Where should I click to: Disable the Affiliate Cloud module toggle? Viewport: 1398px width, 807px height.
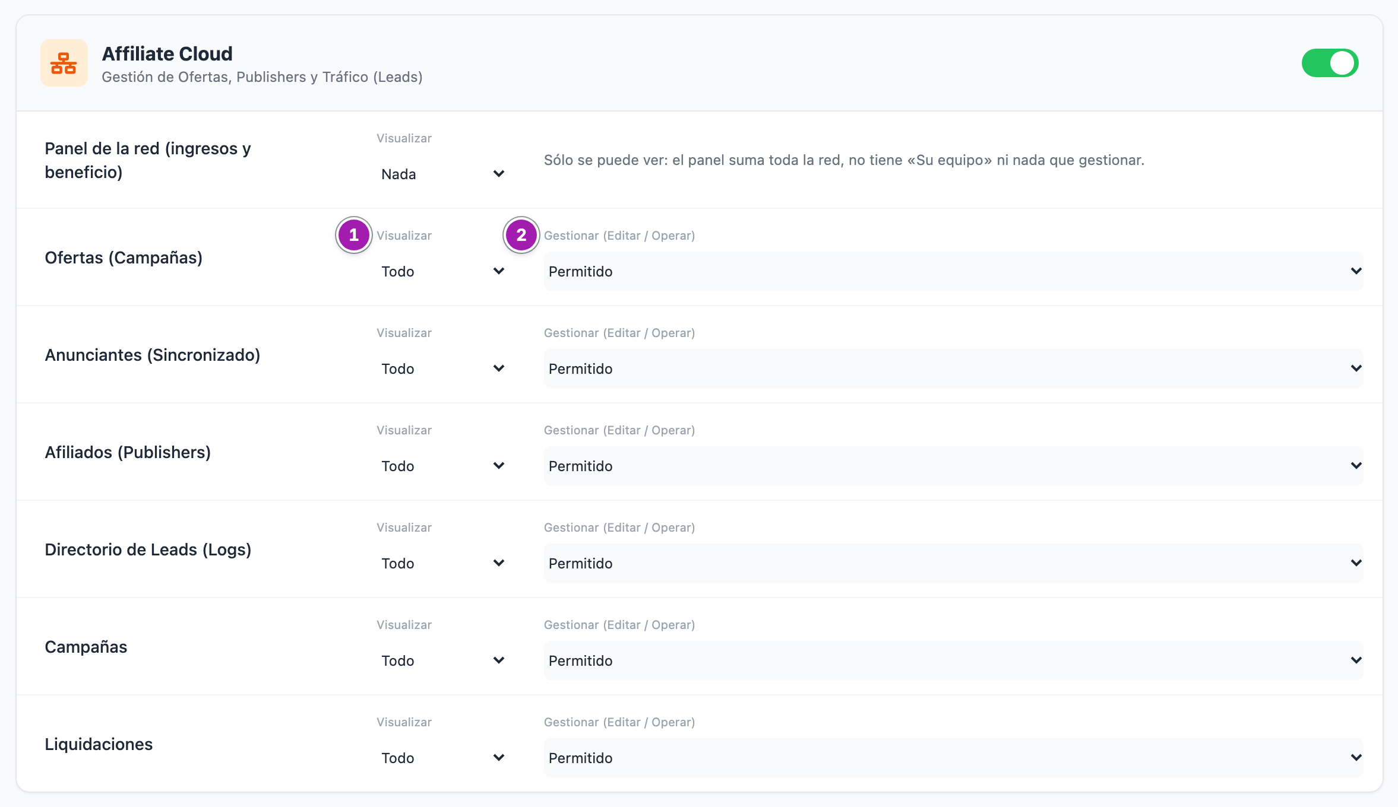tap(1330, 63)
